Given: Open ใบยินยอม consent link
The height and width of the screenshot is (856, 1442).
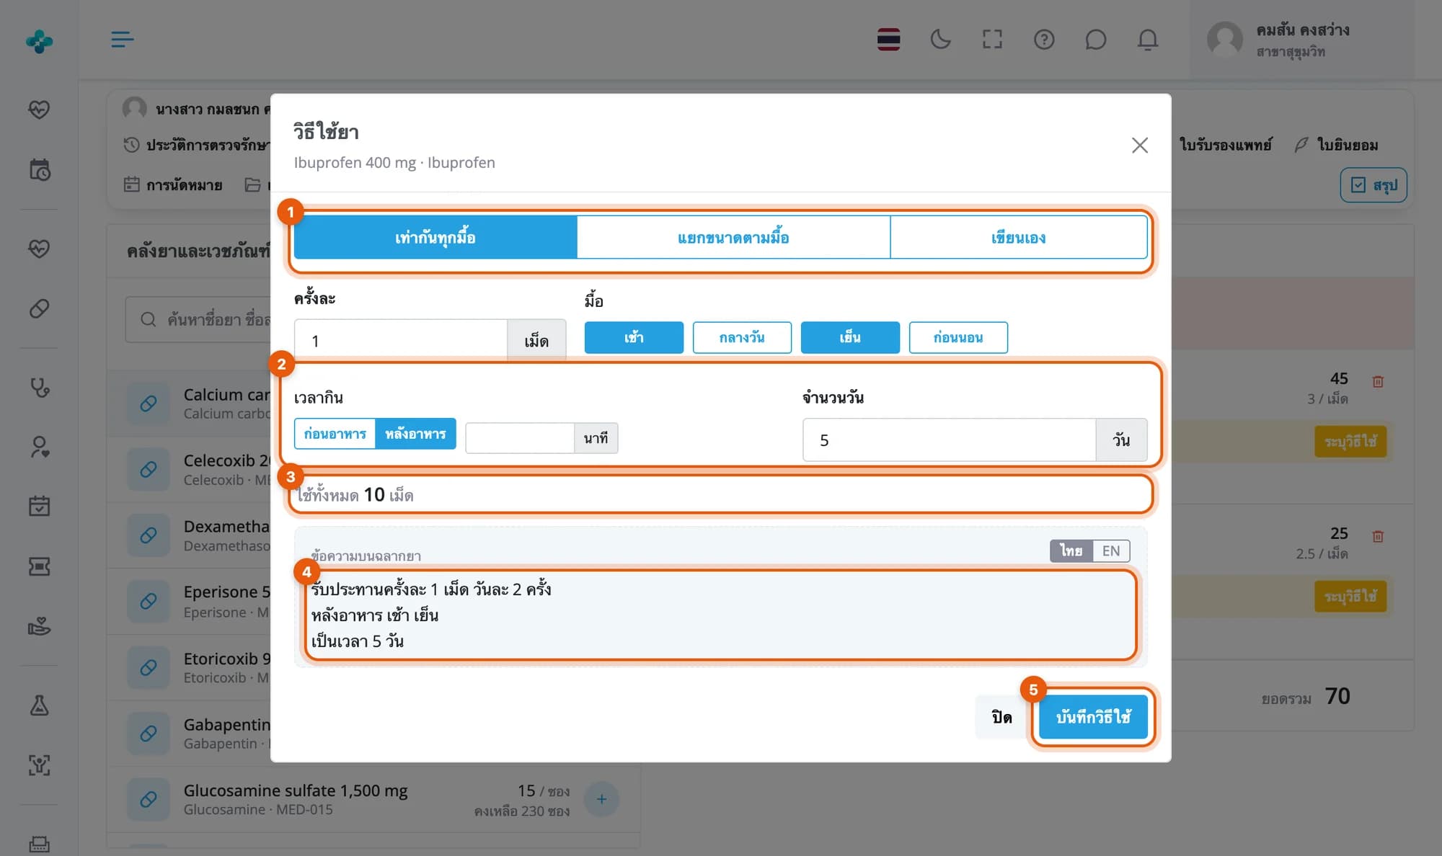Looking at the screenshot, I should [x=1336, y=146].
